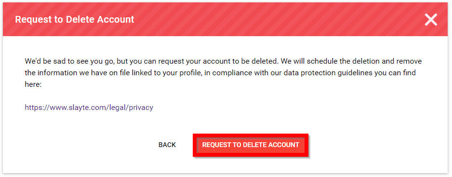452x177 pixels.
Task: Close the Request to Delete Account dialog
Action: pos(431,20)
